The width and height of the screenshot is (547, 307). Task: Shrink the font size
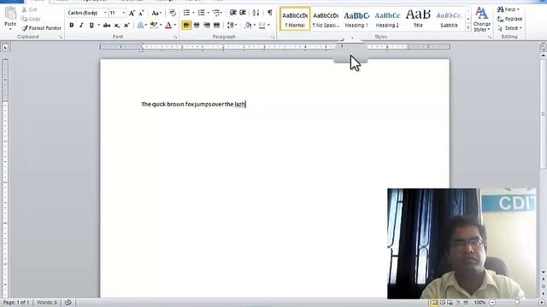pos(141,14)
